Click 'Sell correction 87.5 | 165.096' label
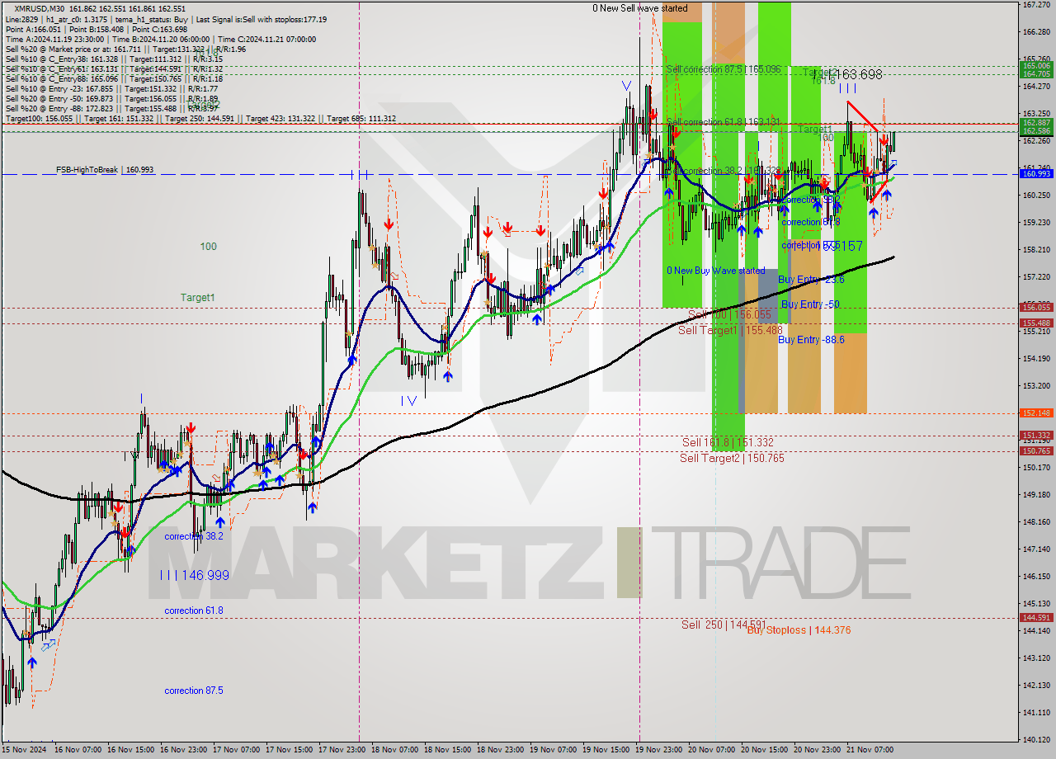 click(724, 69)
